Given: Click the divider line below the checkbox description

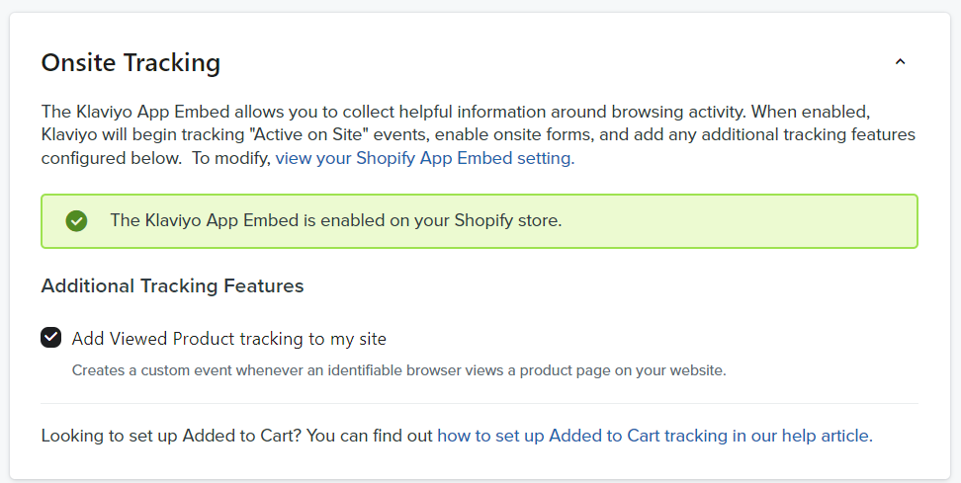Looking at the screenshot, I should [x=480, y=403].
